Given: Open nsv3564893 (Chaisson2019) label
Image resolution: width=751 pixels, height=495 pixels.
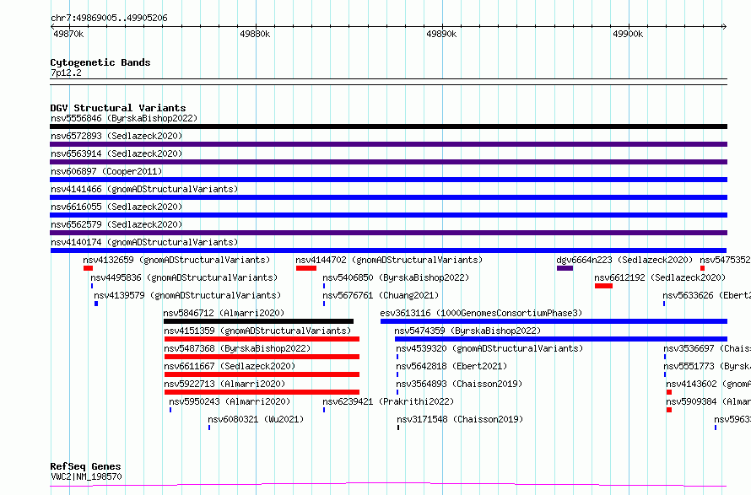Looking at the screenshot, I should [x=459, y=384].
